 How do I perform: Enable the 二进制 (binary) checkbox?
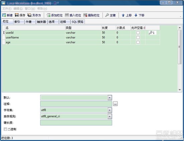(x=5, y=129)
